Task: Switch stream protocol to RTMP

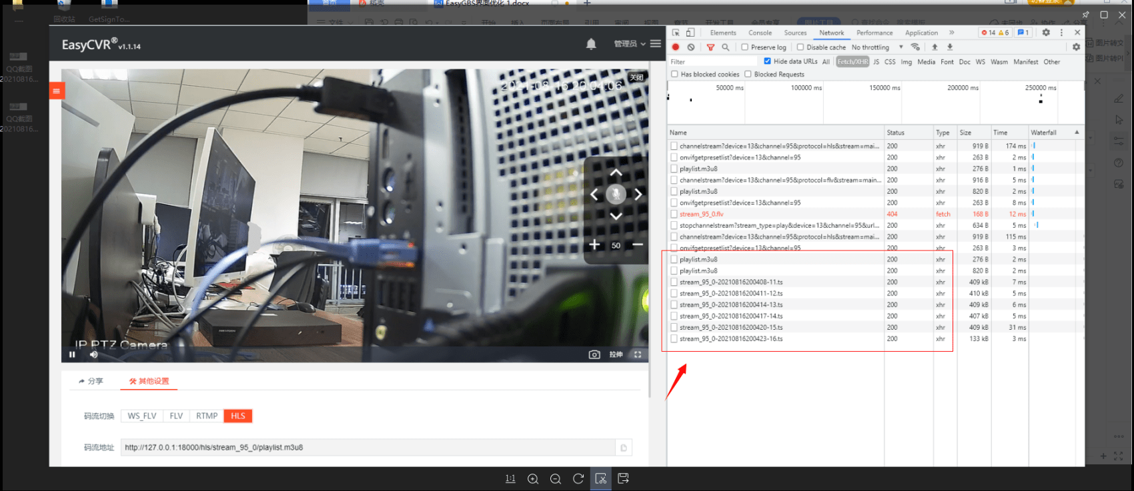Action: 207,416
